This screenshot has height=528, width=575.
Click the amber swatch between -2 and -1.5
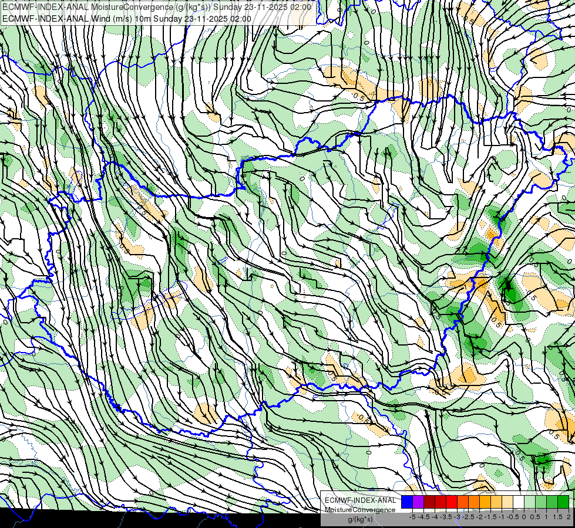[x=485, y=502]
